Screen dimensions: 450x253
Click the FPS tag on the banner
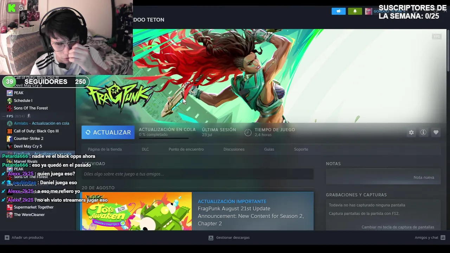(x=437, y=37)
